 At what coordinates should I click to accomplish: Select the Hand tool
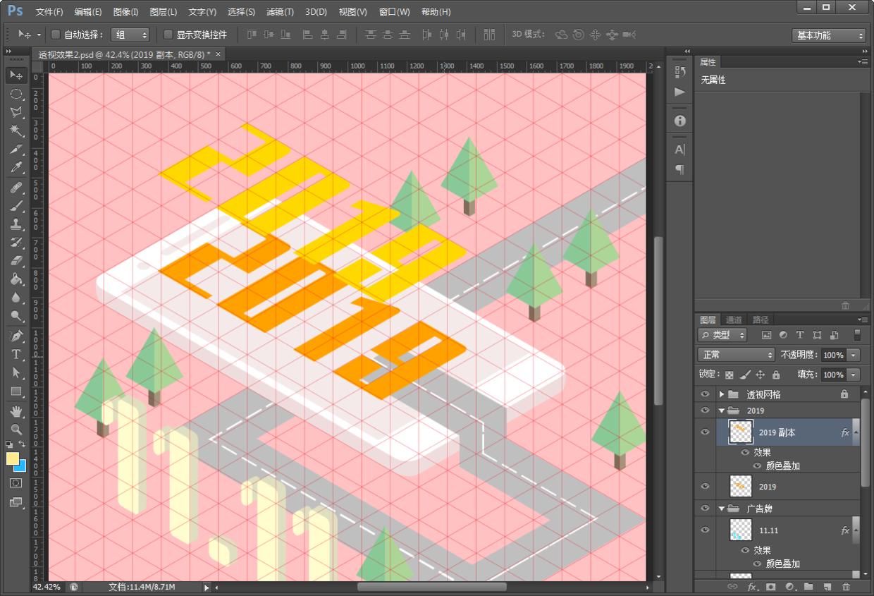click(x=16, y=410)
